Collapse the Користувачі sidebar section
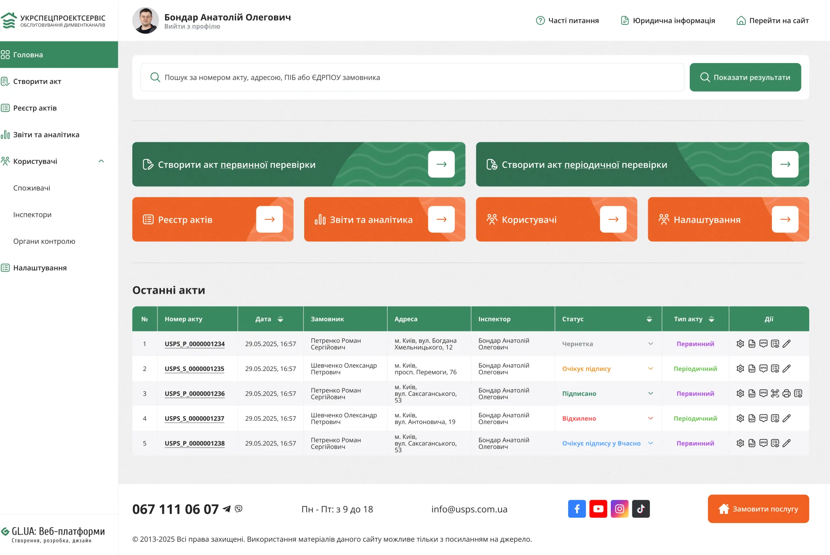 point(101,161)
